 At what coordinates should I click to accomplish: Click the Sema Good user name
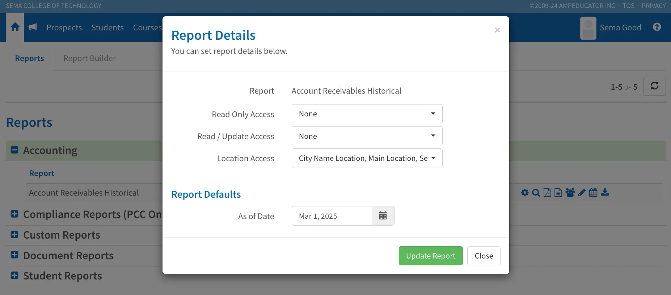620,27
